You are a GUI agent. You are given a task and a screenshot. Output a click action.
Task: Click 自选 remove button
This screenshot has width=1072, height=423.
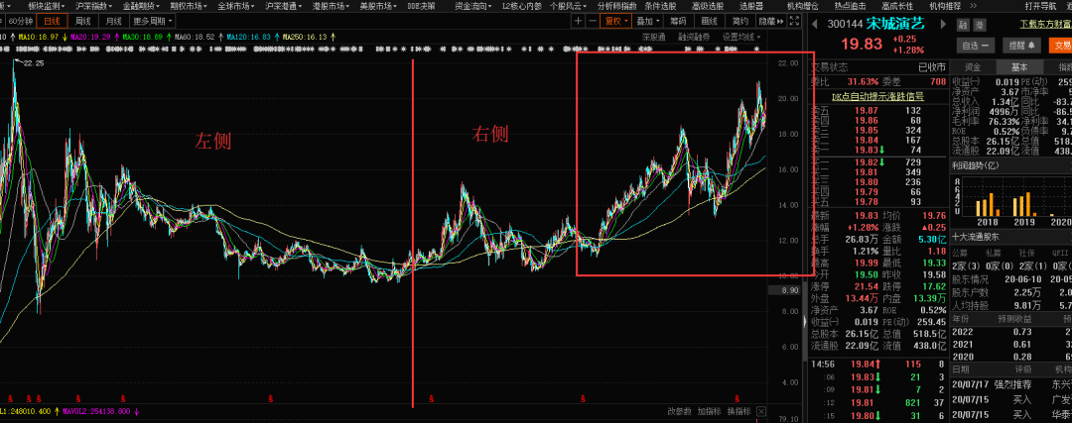click(x=975, y=46)
